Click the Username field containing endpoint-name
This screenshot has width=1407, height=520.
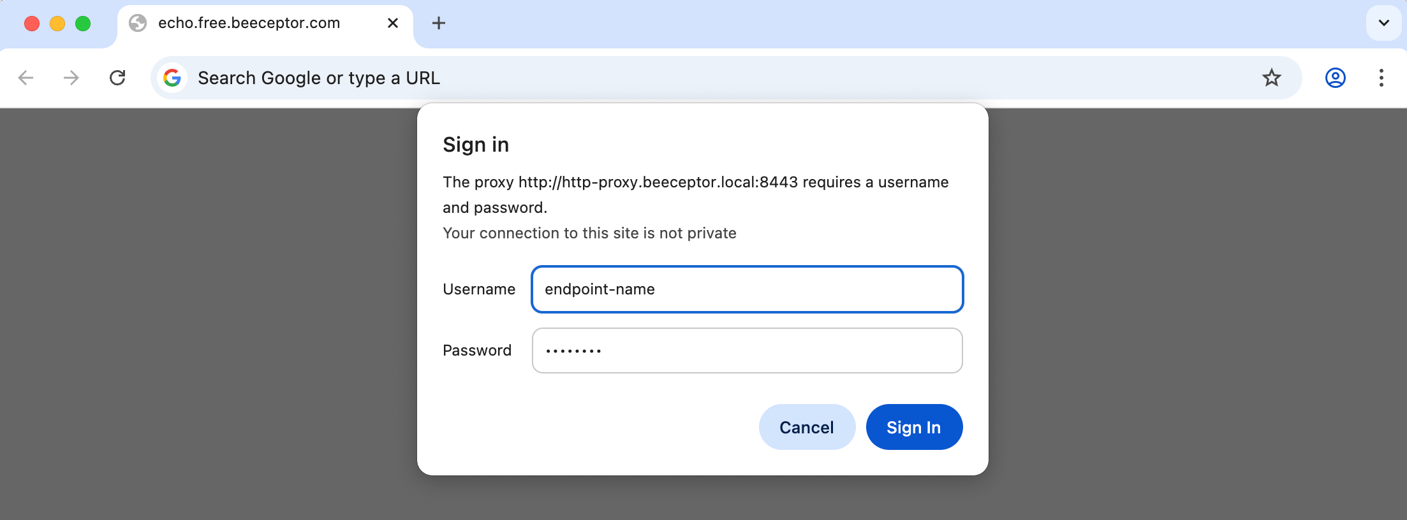tap(746, 289)
